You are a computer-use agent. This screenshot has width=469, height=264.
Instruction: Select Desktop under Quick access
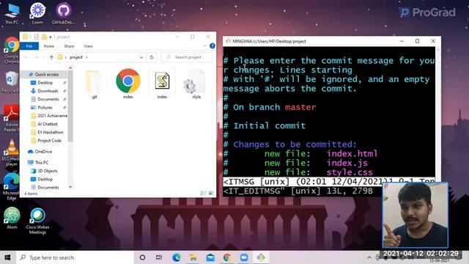pos(45,83)
